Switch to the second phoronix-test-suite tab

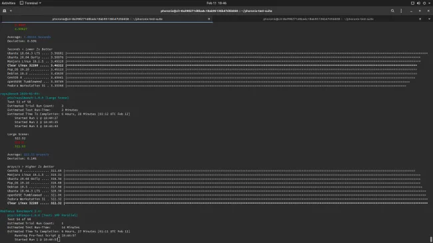pyautogui.click(x=318, y=19)
